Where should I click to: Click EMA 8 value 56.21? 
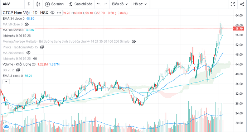click(x=29, y=76)
